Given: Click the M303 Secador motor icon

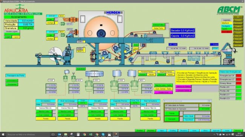Looking at the screenshot, I should tap(89, 86).
